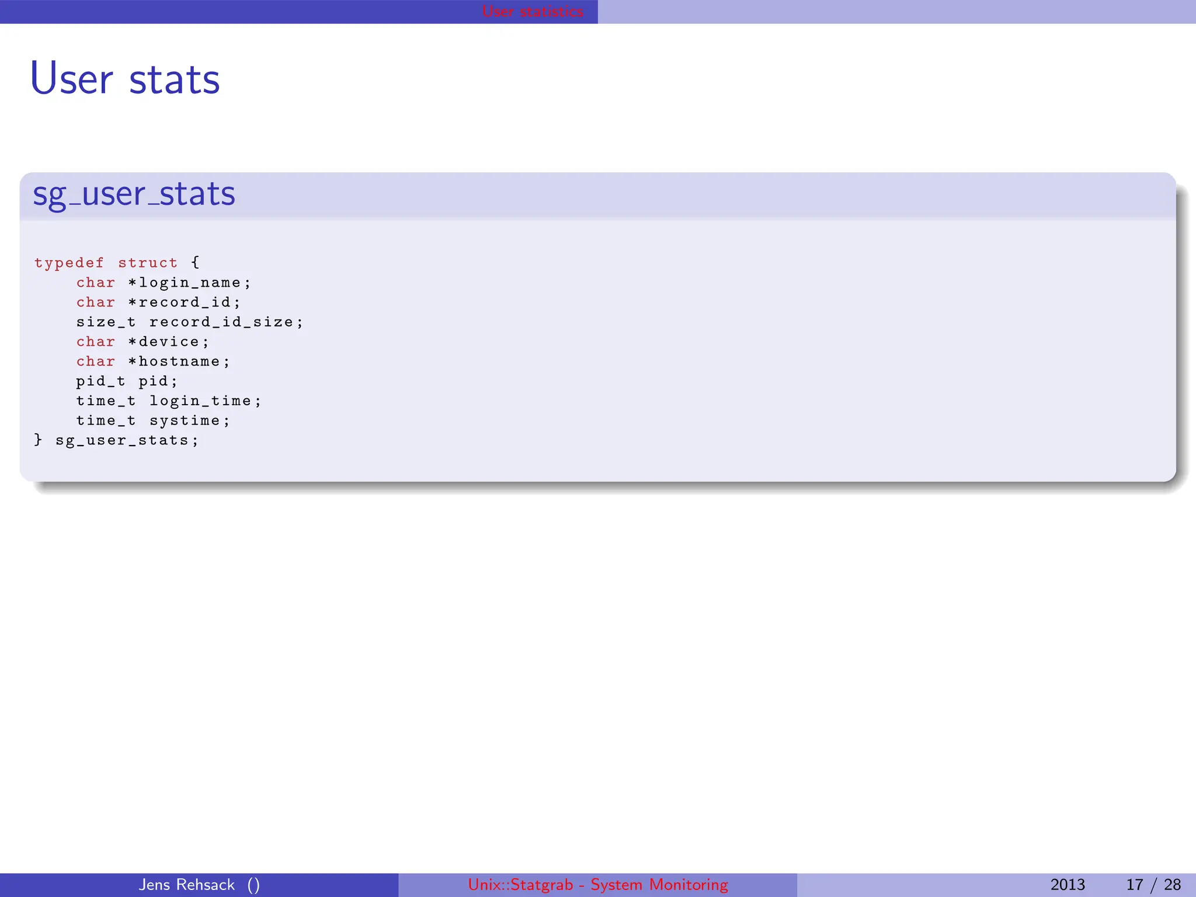
Task: Click the author name 'Jens Rehsack' in footer
Action: coord(187,885)
